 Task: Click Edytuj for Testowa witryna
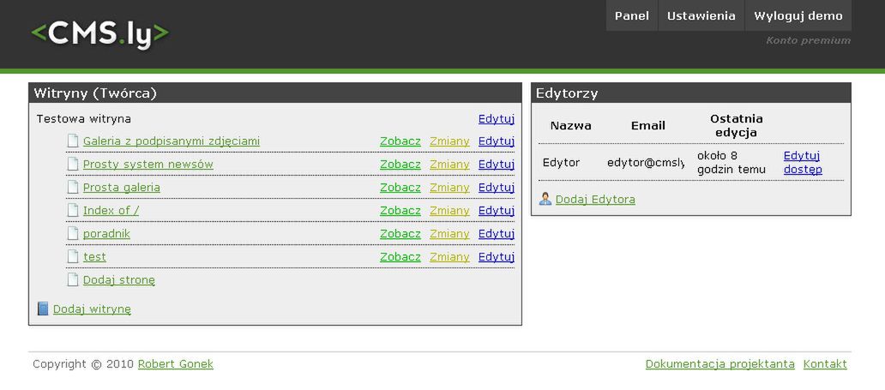[496, 119]
